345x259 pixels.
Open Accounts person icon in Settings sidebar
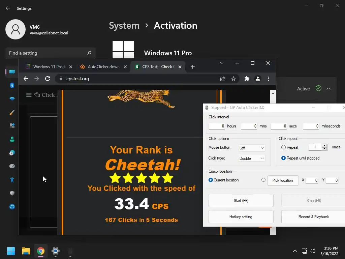pos(12,139)
